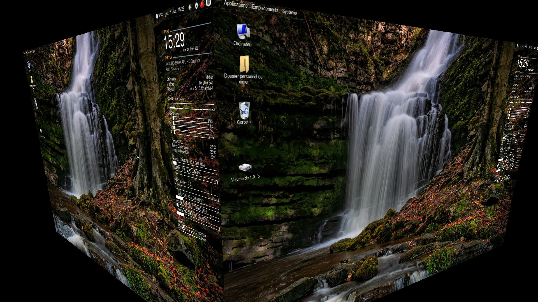Click the CPU Total graph in system monitor
This screenshot has width=538, height=302.
[x=191, y=107]
